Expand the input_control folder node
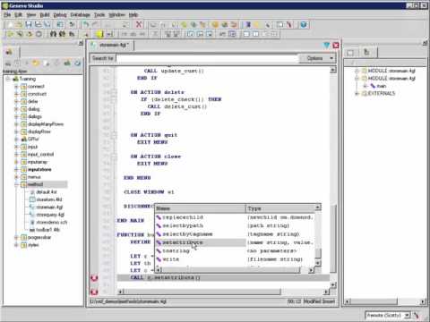The image size is (430, 322). point(16,155)
